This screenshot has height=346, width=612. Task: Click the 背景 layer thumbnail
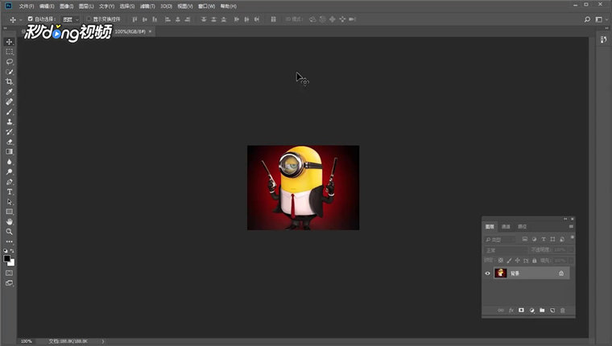(x=500, y=273)
